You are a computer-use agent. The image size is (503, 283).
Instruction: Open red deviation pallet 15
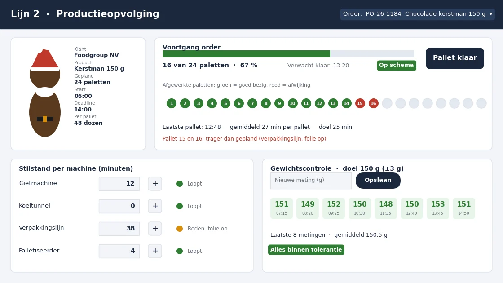point(360,103)
